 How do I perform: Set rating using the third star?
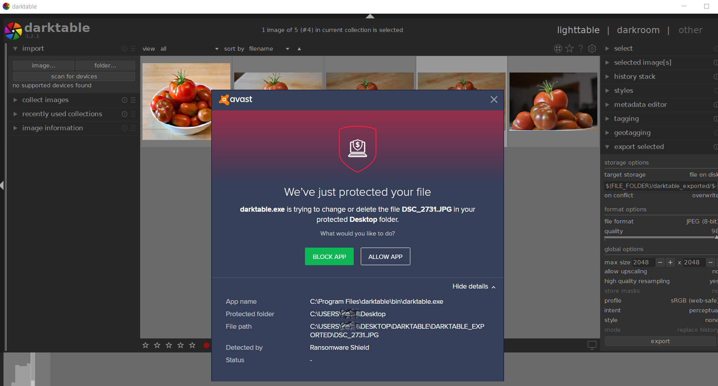point(169,345)
